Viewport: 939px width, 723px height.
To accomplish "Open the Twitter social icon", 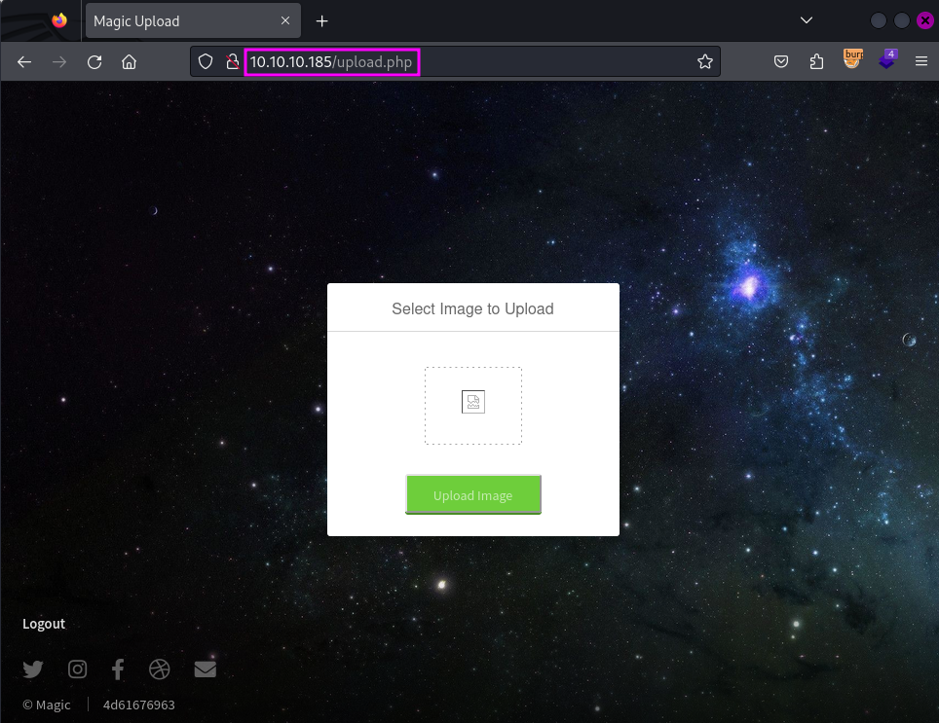I will (x=33, y=669).
